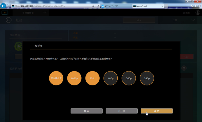Refresh the page with reload icon
The width and height of the screenshot is (202, 122).
tap(99, 6)
